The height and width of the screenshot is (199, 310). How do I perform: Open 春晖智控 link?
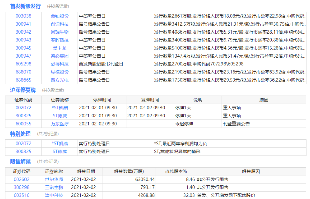59,40
